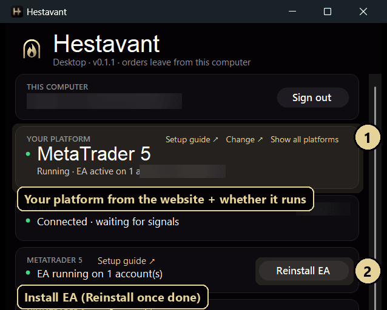
Task: Click the METATRADER 5 section label
Action: (55, 260)
